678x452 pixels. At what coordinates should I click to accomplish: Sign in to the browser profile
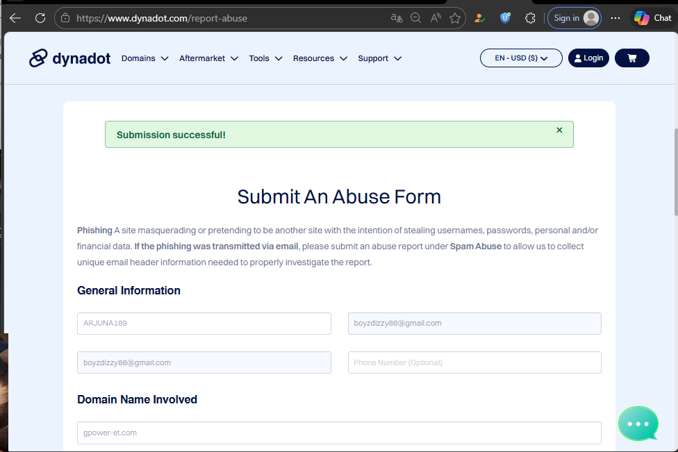pyautogui.click(x=574, y=18)
